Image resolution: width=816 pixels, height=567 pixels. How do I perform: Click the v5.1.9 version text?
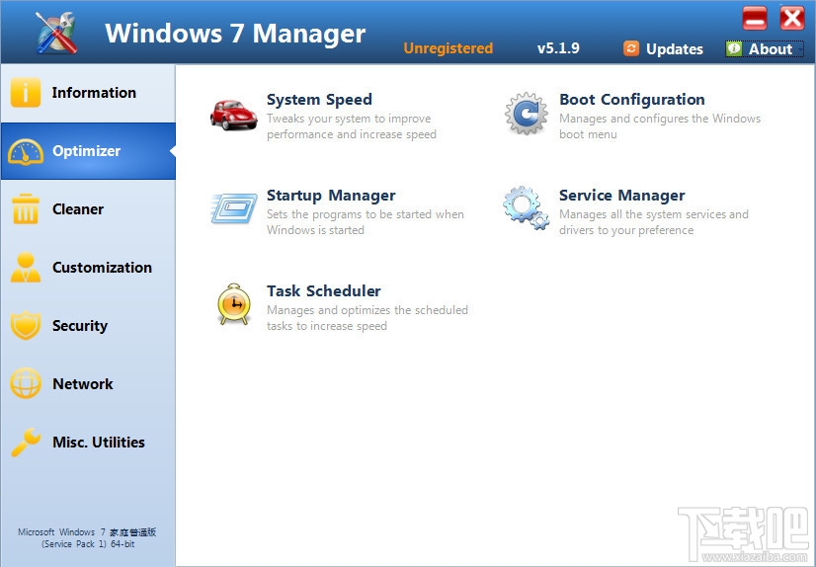click(x=558, y=48)
